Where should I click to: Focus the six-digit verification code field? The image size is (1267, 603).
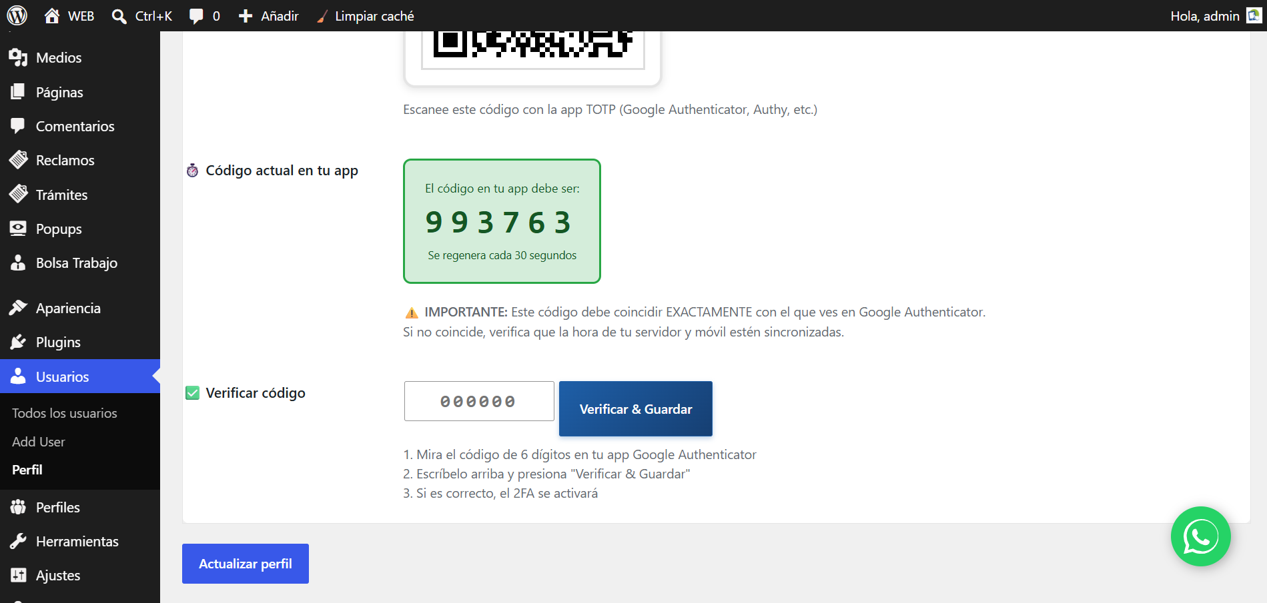[x=479, y=401]
